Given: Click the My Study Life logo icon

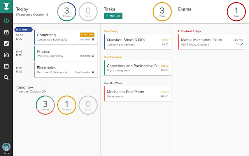Looking at the screenshot, I should 6,7.
